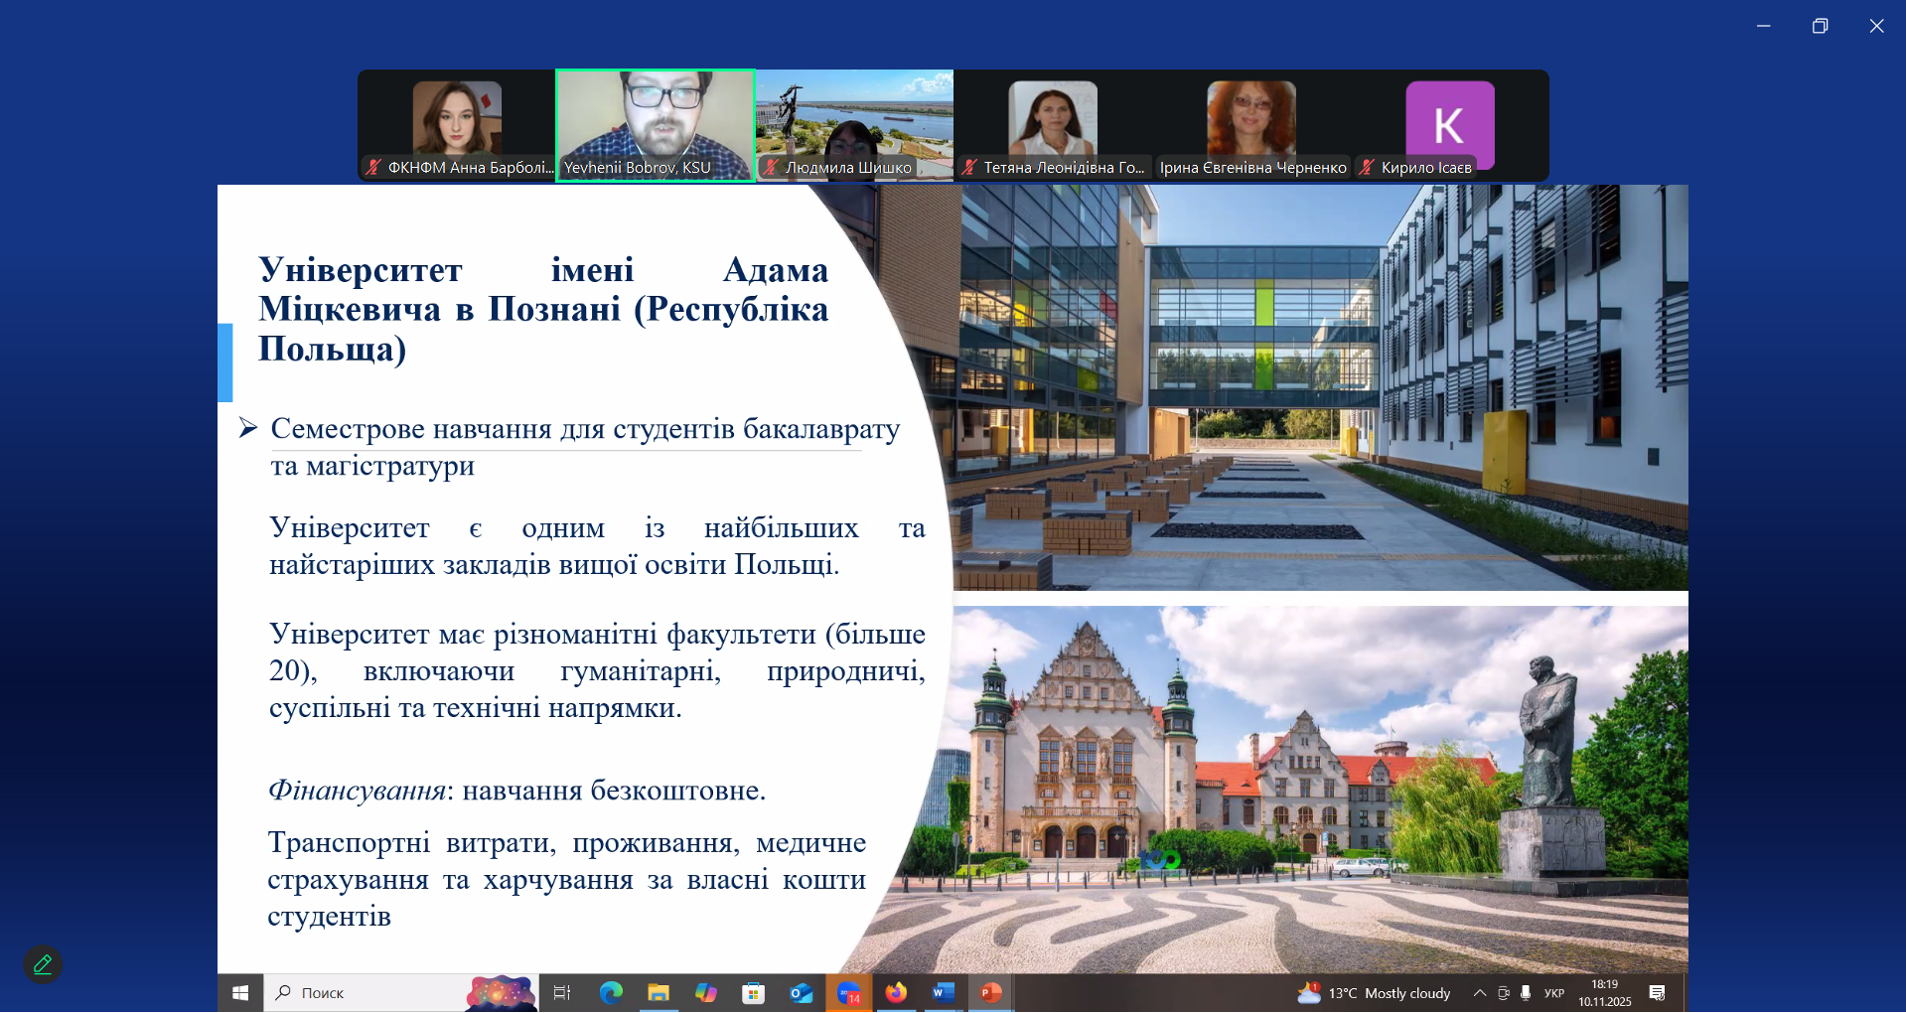The width and height of the screenshot is (1906, 1013).
Task: Open PowerPoint from the taskbar
Action: click(989, 992)
